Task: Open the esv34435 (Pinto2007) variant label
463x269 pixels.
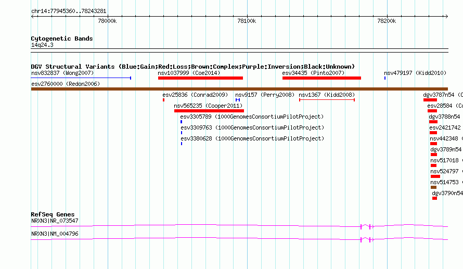Action: (313, 73)
